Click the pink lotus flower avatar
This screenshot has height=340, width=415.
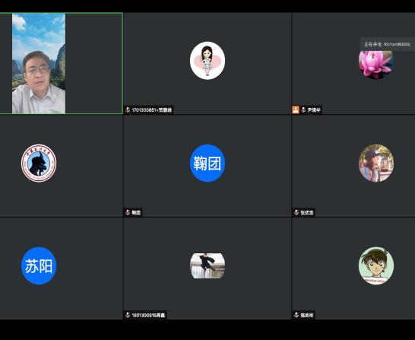click(x=376, y=65)
